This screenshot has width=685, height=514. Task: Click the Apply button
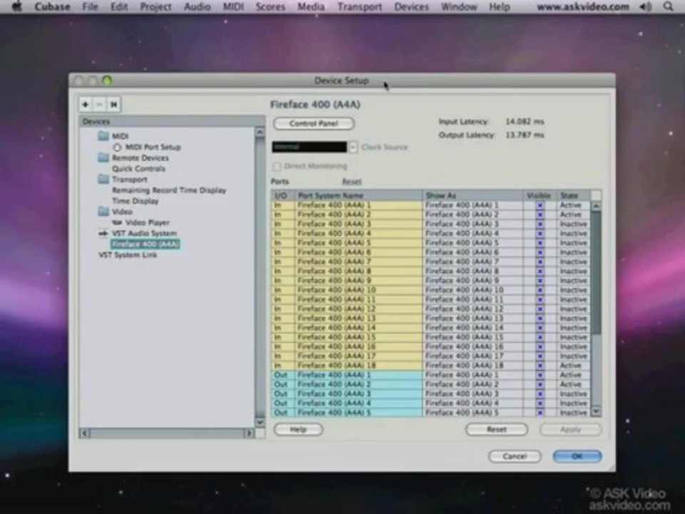(x=571, y=430)
